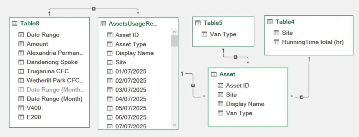Select the Van Type field in Table5

pos(223,34)
